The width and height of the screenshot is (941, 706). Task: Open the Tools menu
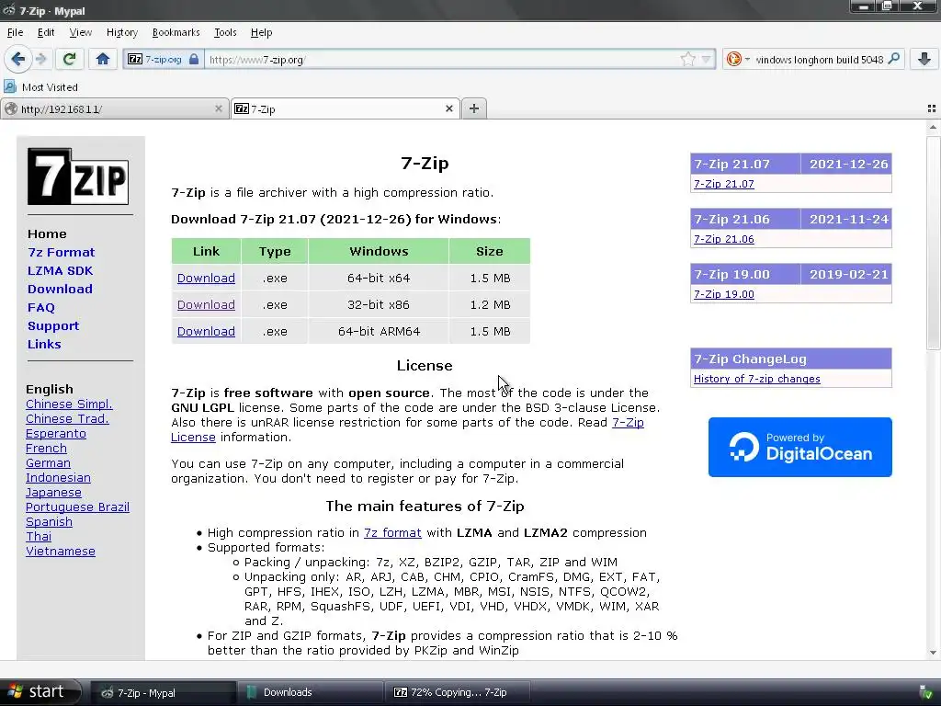click(x=225, y=32)
